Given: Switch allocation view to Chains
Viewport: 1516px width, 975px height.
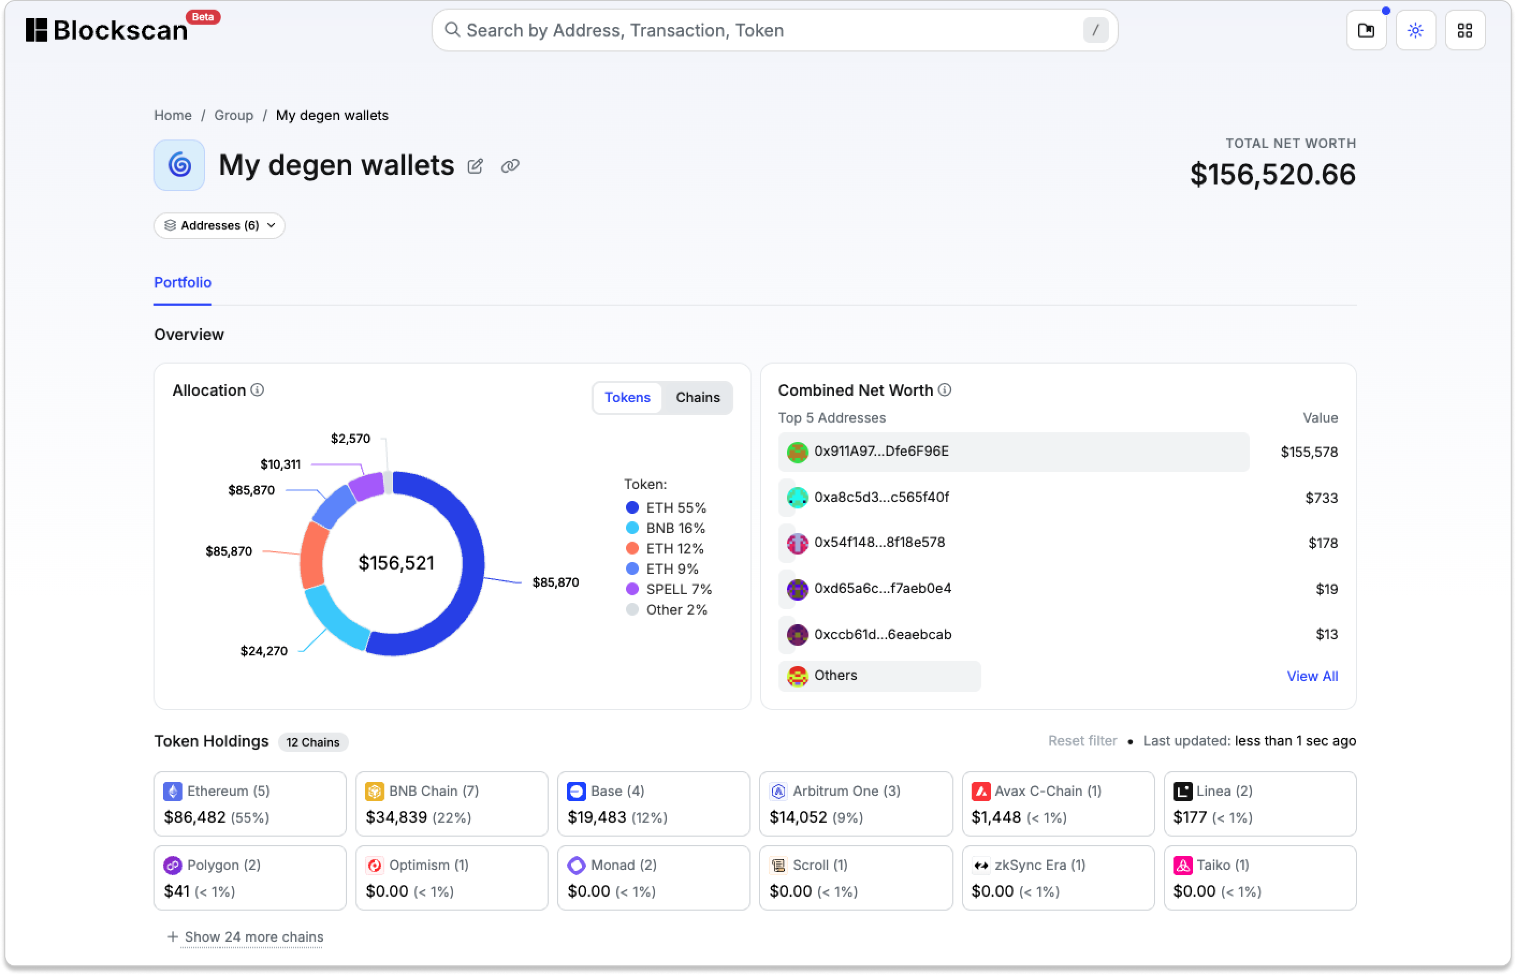Looking at the screenshot, I should pyautogui.click(x=697, y=397).
